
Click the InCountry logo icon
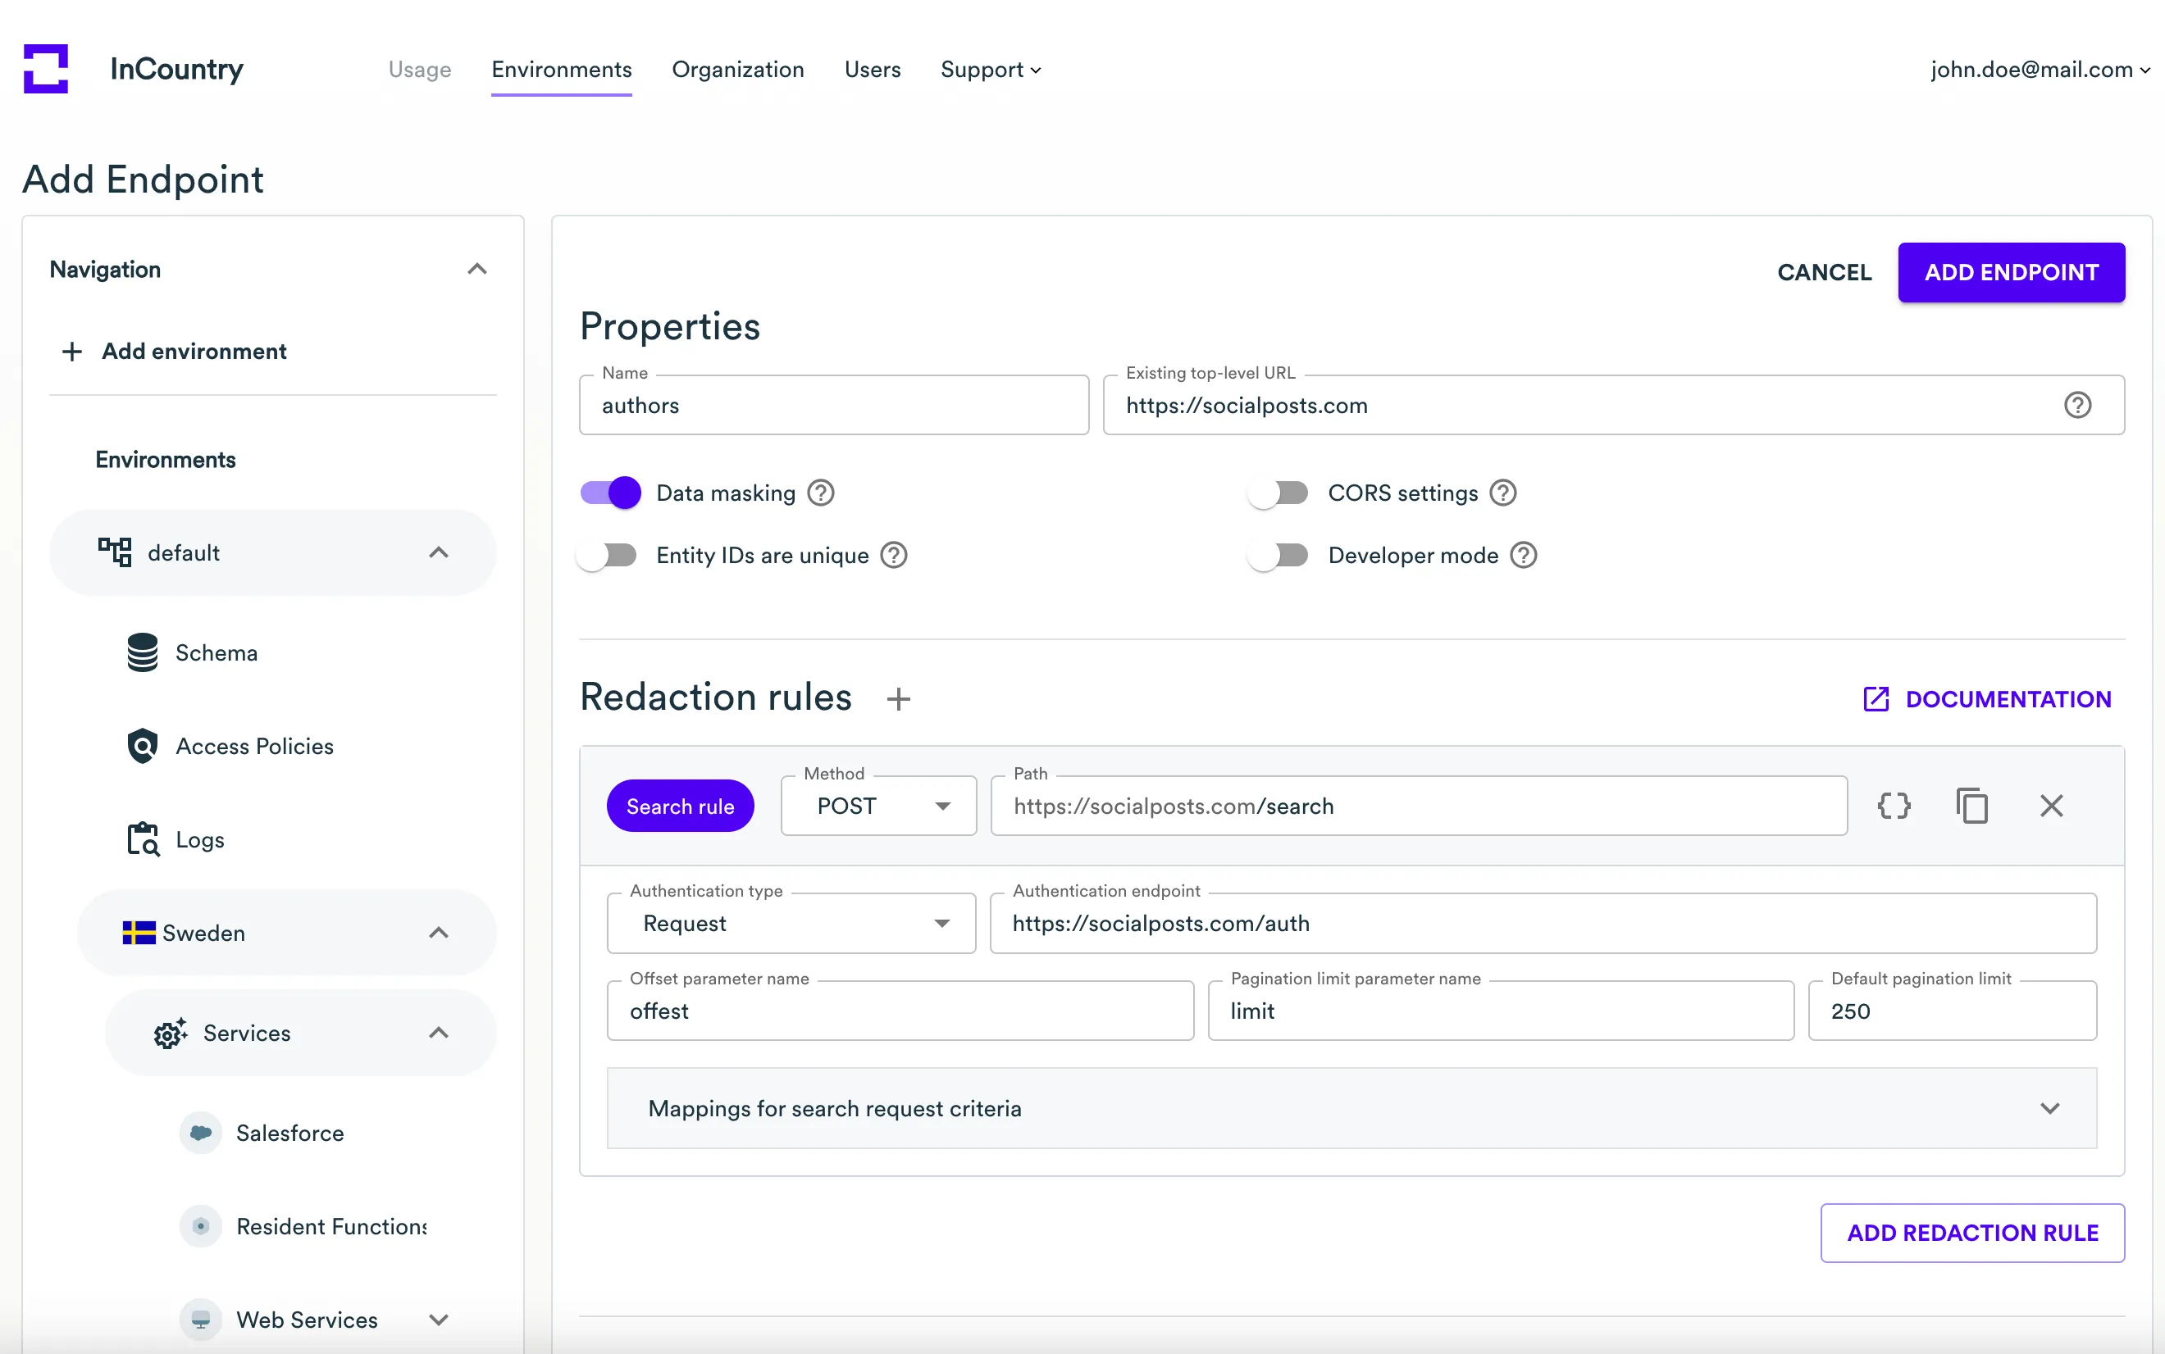(46, 69)
